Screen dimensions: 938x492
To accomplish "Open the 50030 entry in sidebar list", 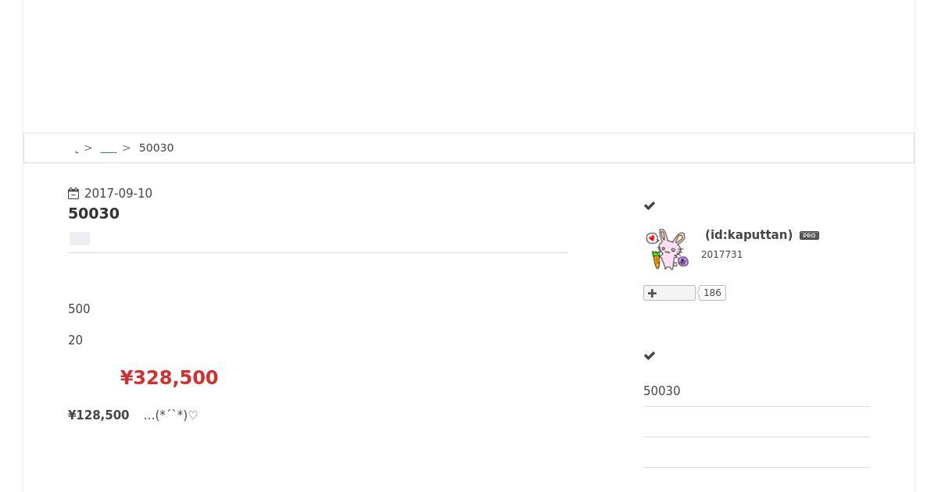I will tap(662, 391).
